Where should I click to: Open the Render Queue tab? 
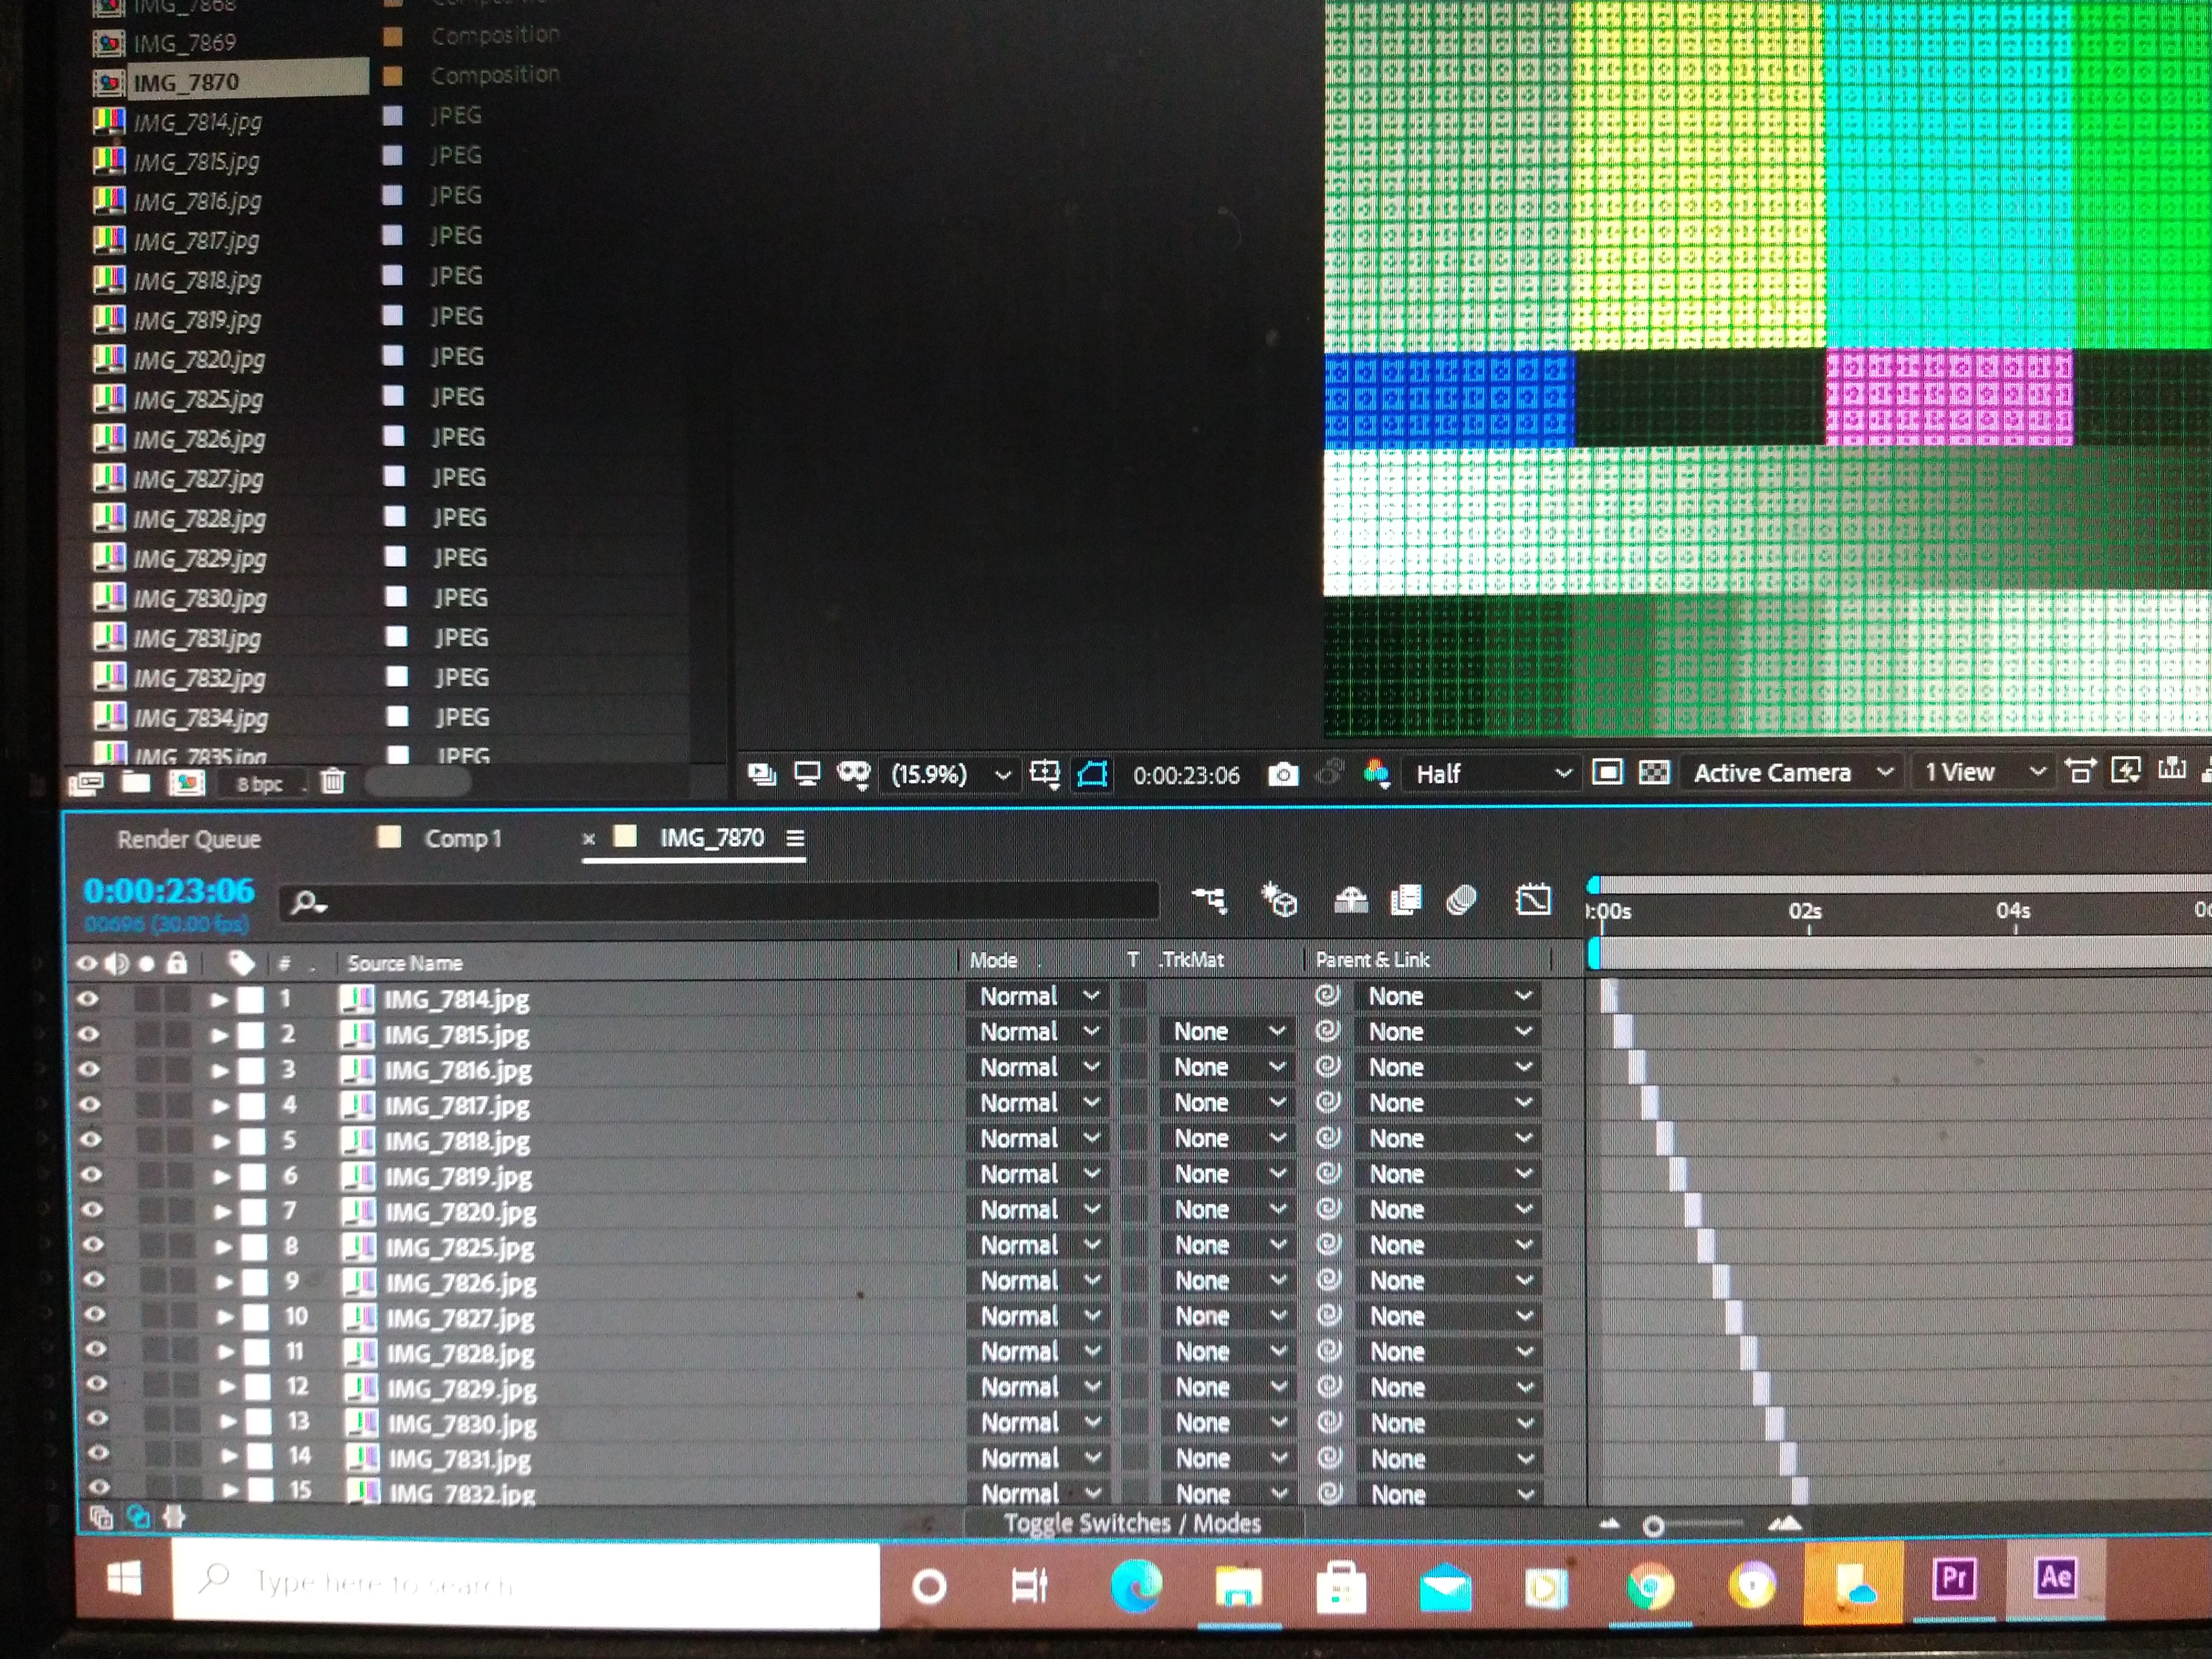coord(189,840)
